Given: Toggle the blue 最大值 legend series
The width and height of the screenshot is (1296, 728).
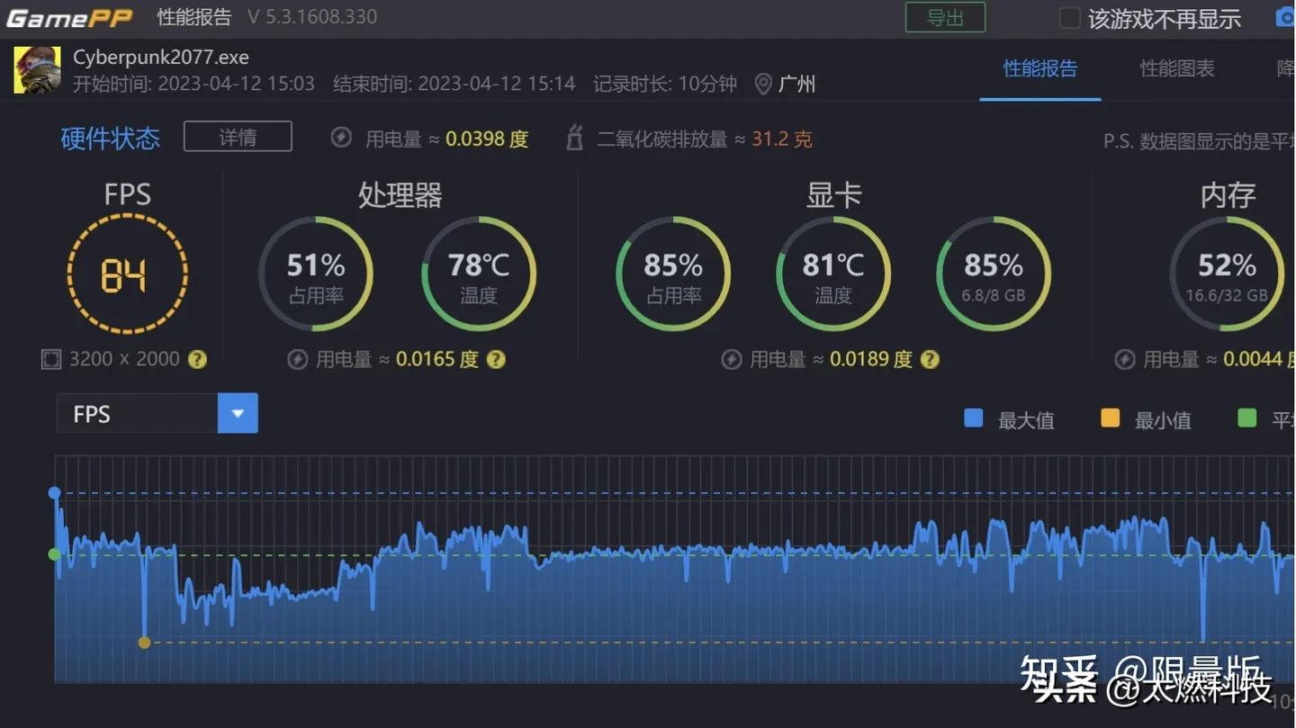Looking at the screenshot, I should pyautogui.click(x=974, y=418).
